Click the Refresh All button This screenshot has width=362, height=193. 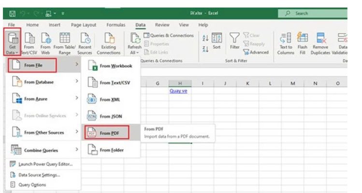pos(134,43)
